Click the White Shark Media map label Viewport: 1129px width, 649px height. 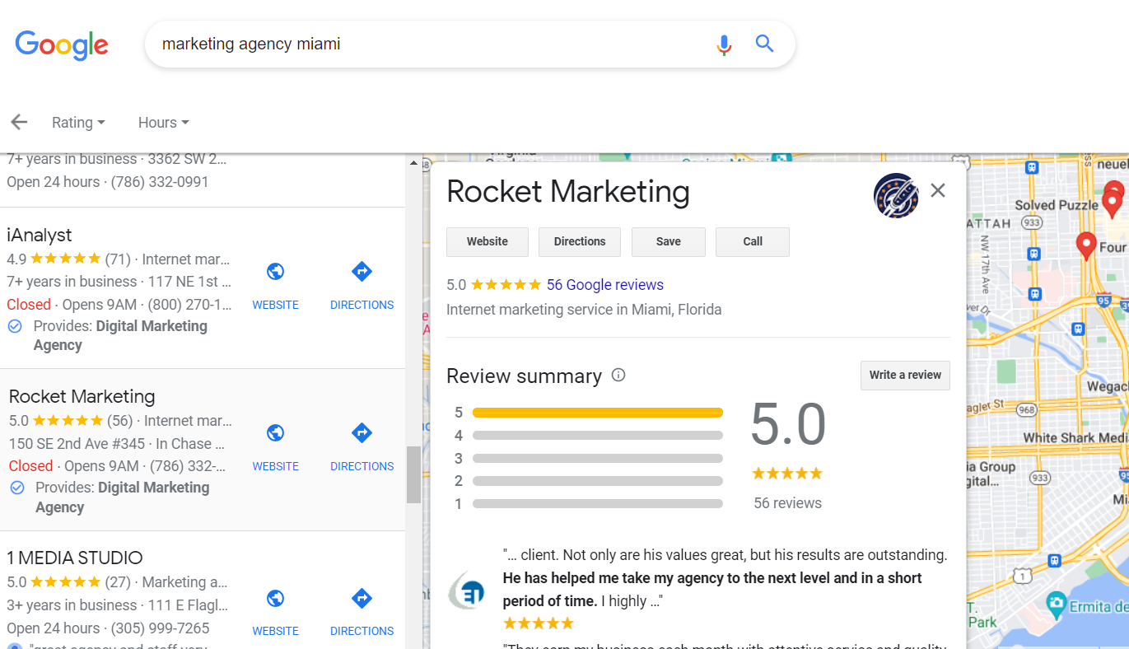point(1075,437)
